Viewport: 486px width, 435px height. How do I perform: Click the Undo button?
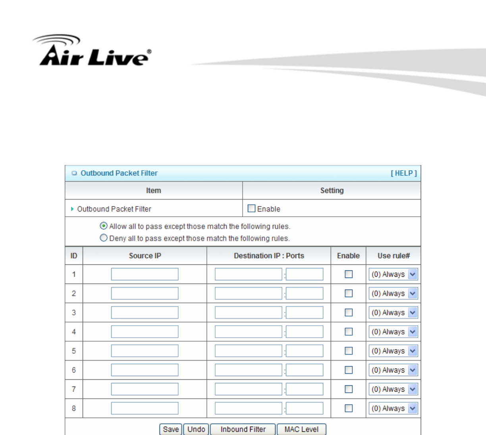(x=196, y=429)
